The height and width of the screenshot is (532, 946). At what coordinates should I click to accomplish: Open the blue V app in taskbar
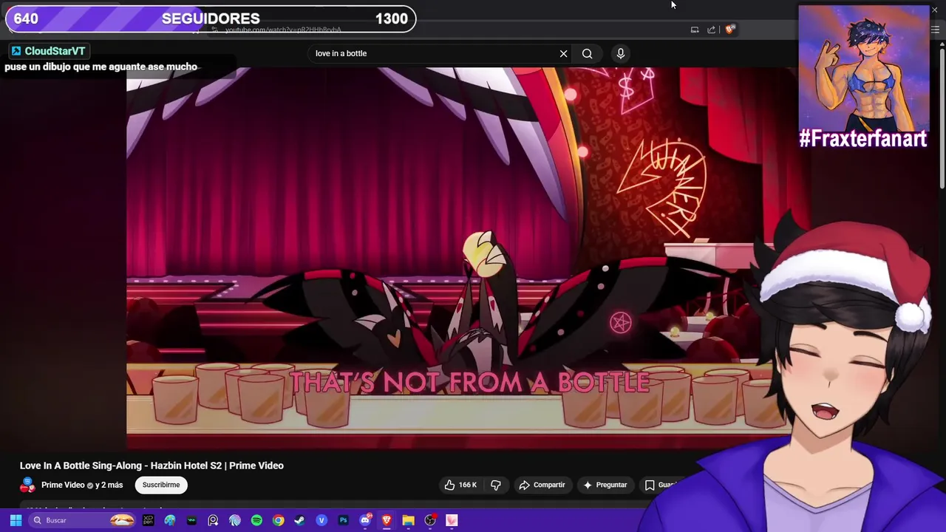click(x=321, y=520)
